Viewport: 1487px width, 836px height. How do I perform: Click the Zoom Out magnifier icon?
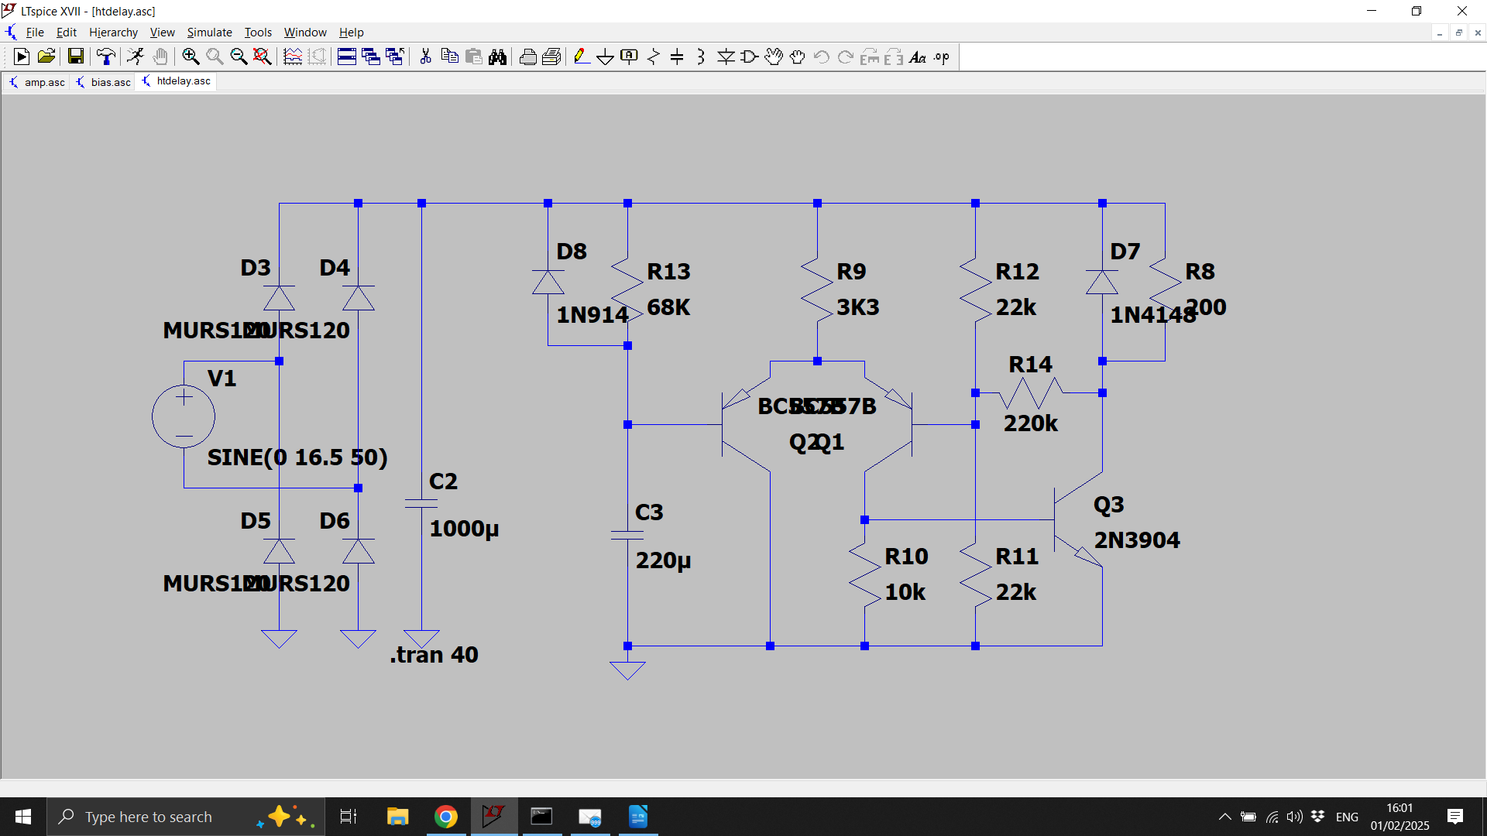click(x=239, y=57)
